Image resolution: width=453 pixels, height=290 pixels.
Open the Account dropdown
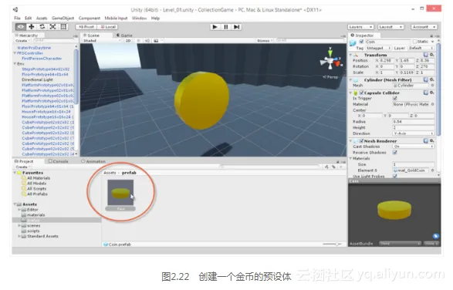(424, 27)
